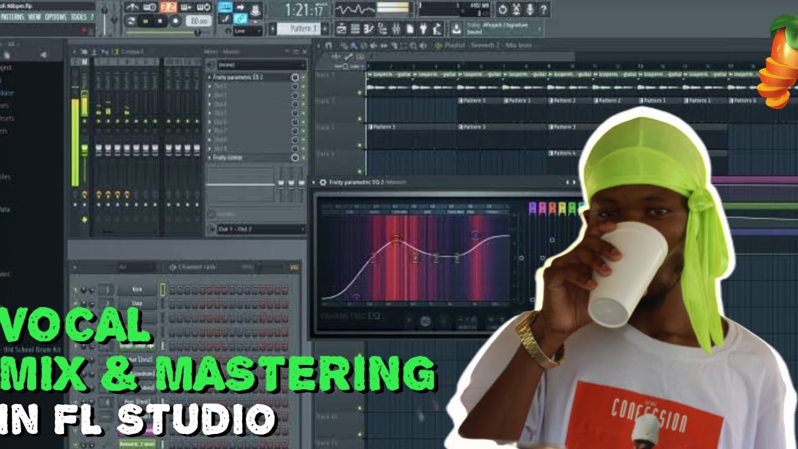Viewport: 798px width, 449px height.
Task: Open the undo history icon
Action: (x=502, y=9)
